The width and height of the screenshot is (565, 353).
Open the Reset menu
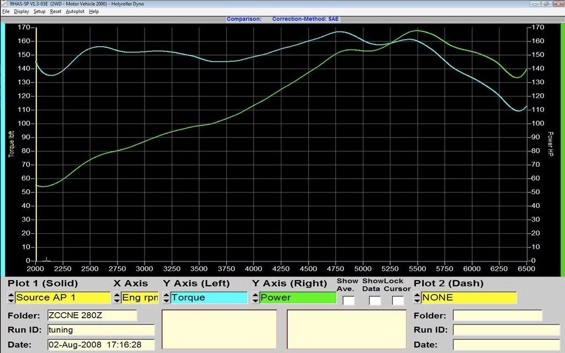(x=56, y=12)
